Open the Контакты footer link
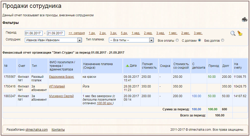This screenshot has height=136, width=250. (x=58, y=130)
